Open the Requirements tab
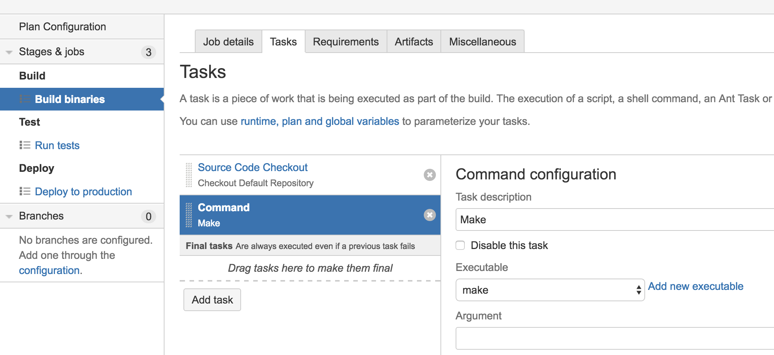774x355 pixels. 345,42
